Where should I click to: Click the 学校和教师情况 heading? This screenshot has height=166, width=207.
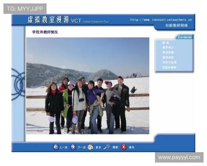pos(45,32)
